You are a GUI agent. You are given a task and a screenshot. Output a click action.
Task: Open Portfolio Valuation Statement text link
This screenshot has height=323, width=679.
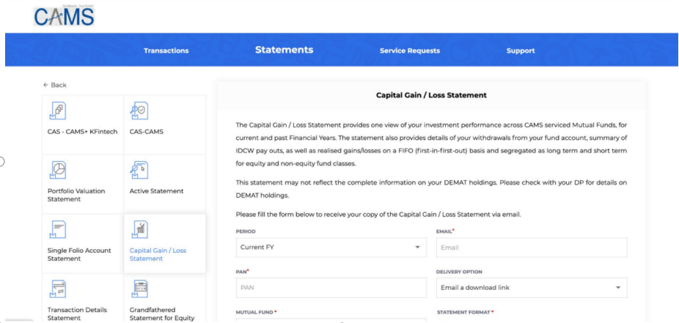pyautogui.click(x=76, y=195)
